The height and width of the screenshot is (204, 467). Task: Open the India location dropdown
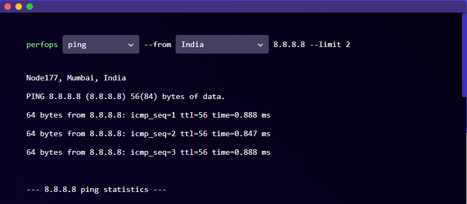222,44
